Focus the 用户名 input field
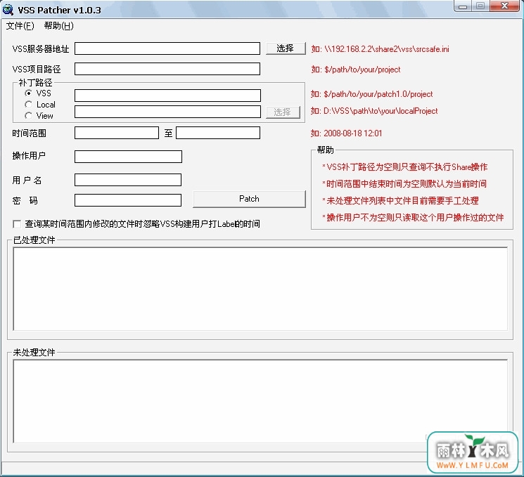Screen dimensions: 524x477 pyautogui.click(x=128, y=180)
